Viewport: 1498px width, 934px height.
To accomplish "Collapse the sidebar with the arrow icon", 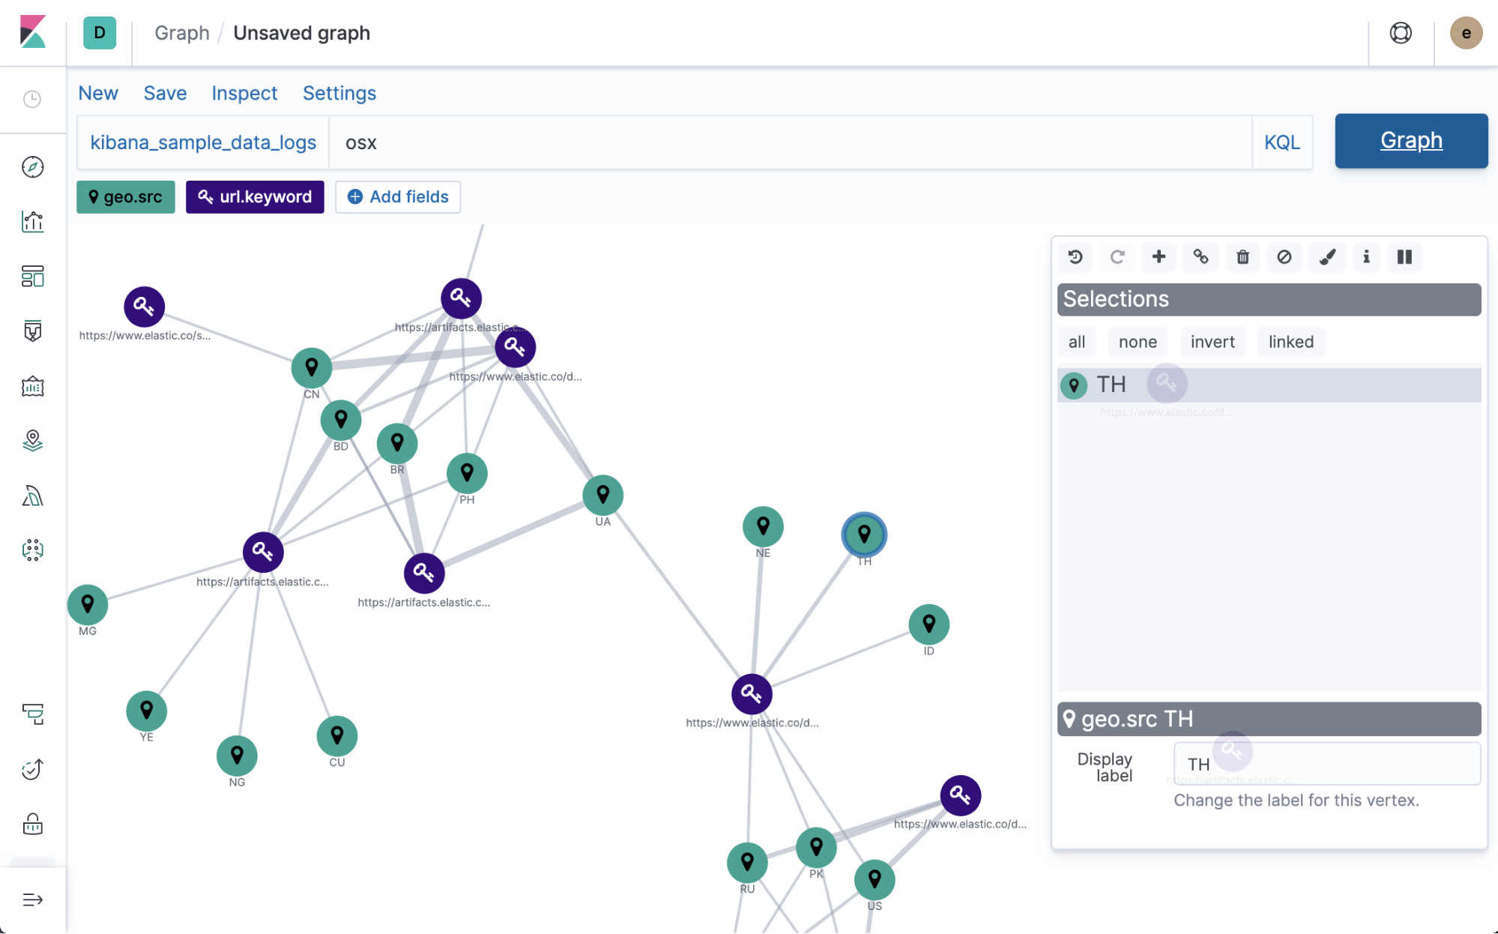I will pos(32,899).
